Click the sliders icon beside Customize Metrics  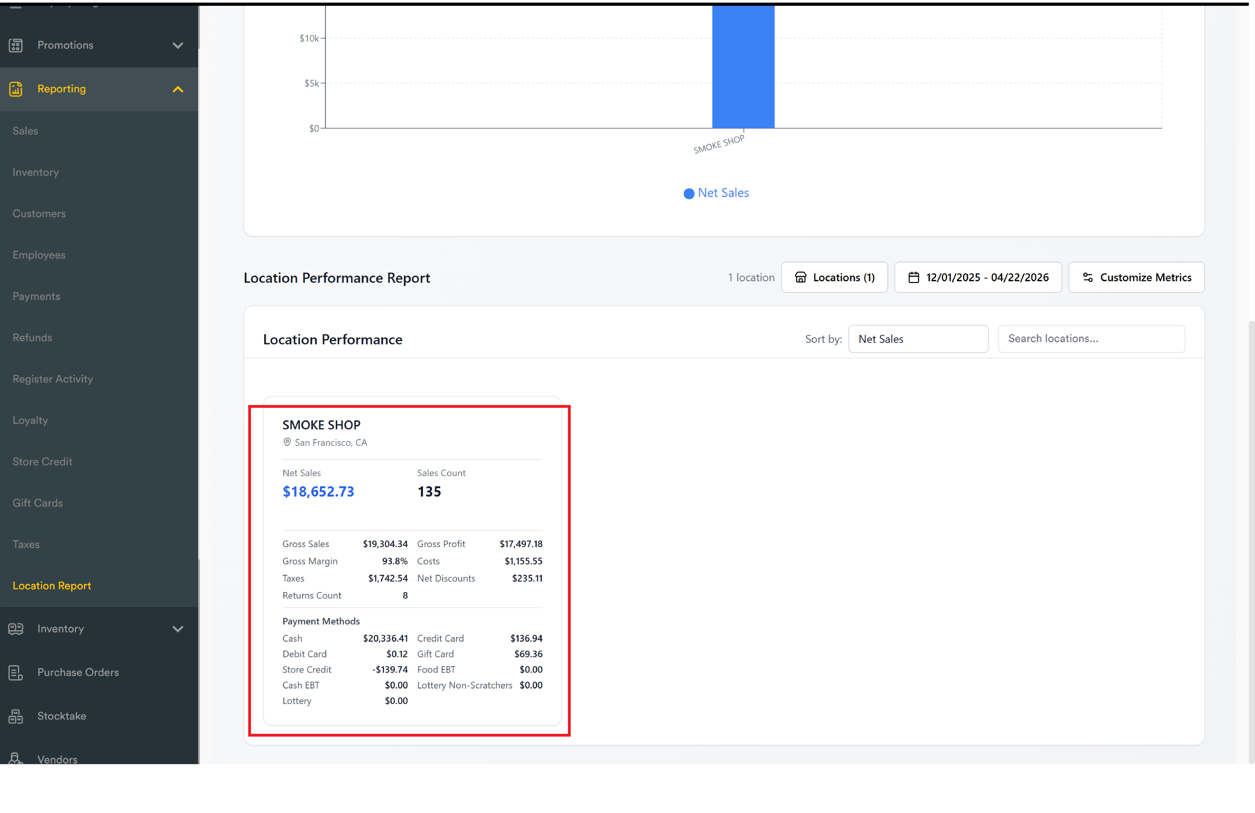pos(1088,277)
